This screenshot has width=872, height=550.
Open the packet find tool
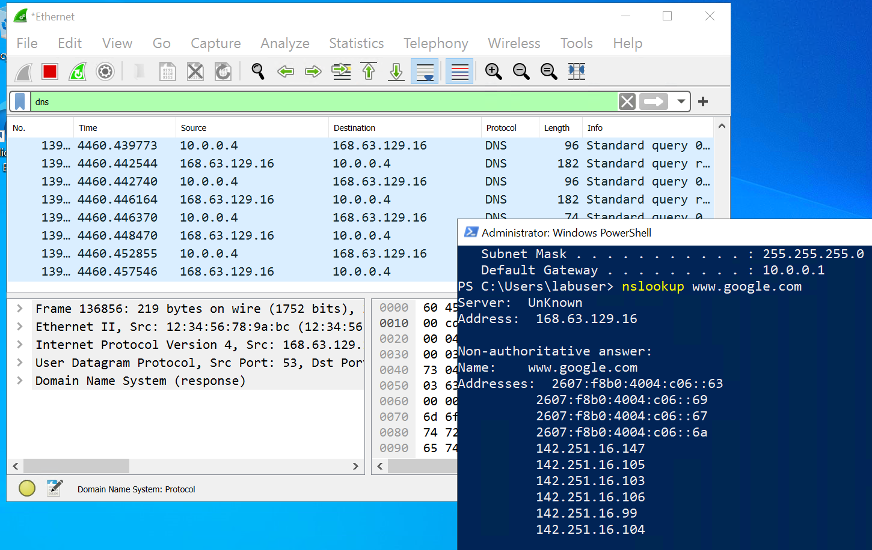coord(258,71)
